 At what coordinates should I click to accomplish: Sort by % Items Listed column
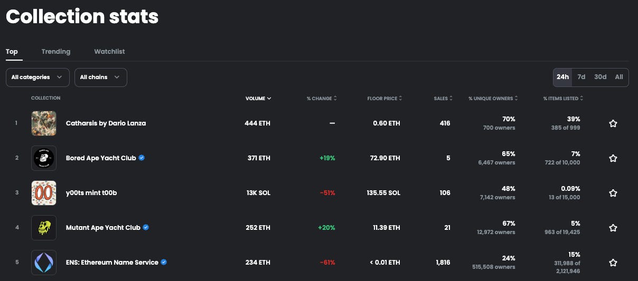point(563,99)
